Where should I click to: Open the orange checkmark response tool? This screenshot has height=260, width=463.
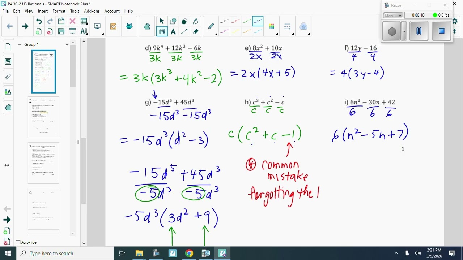click(x=113, y=26)
